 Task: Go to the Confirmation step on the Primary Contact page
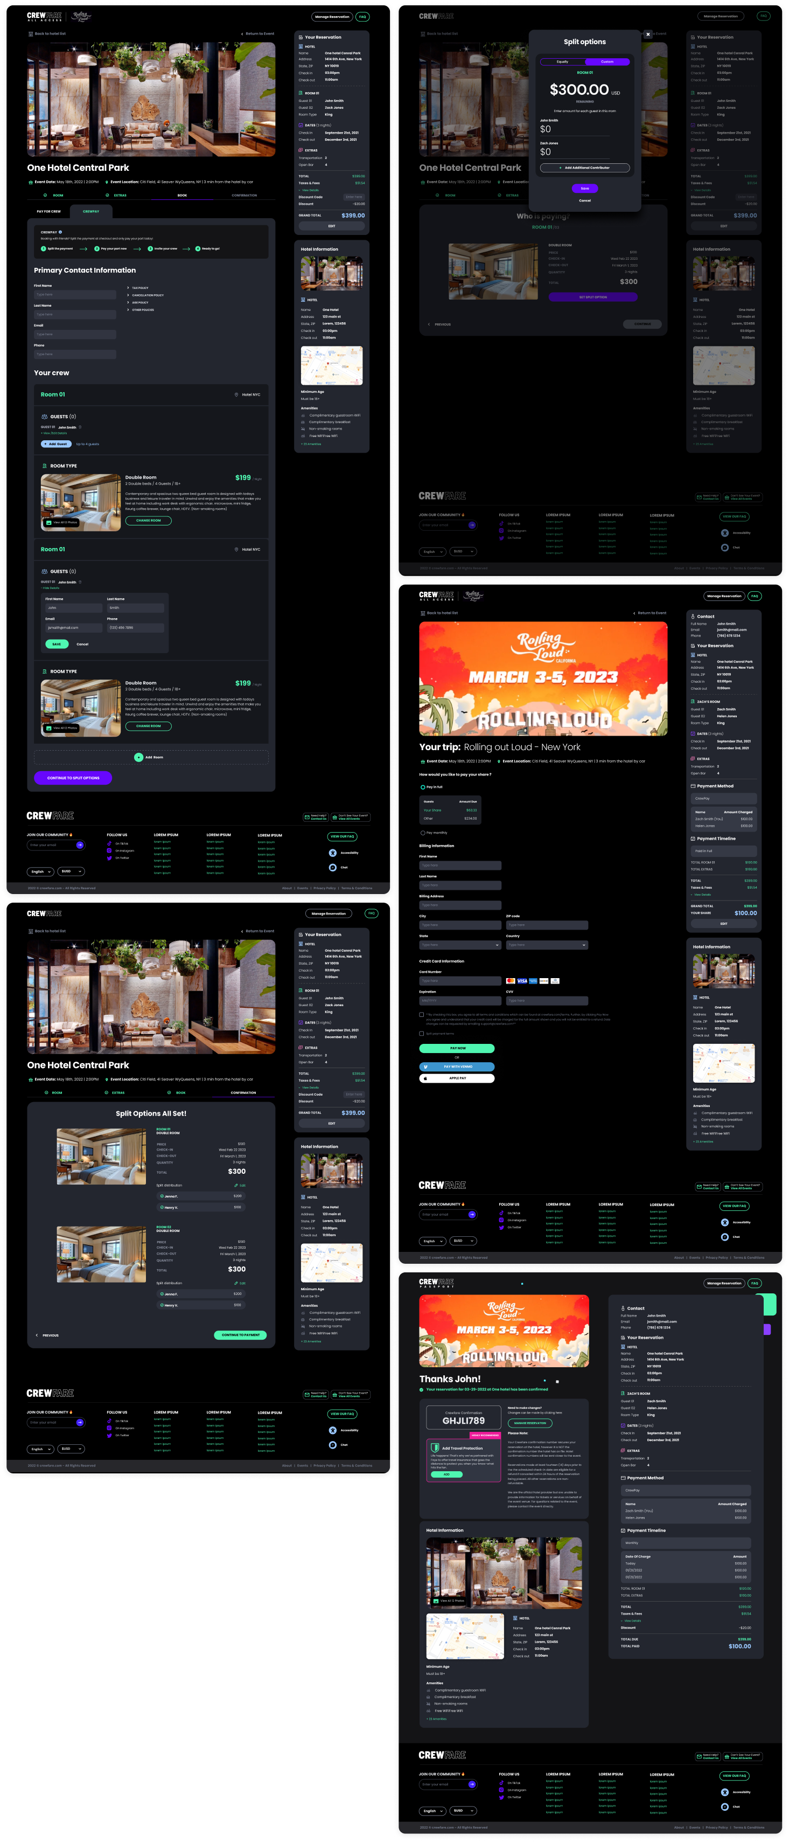[244, 195]
